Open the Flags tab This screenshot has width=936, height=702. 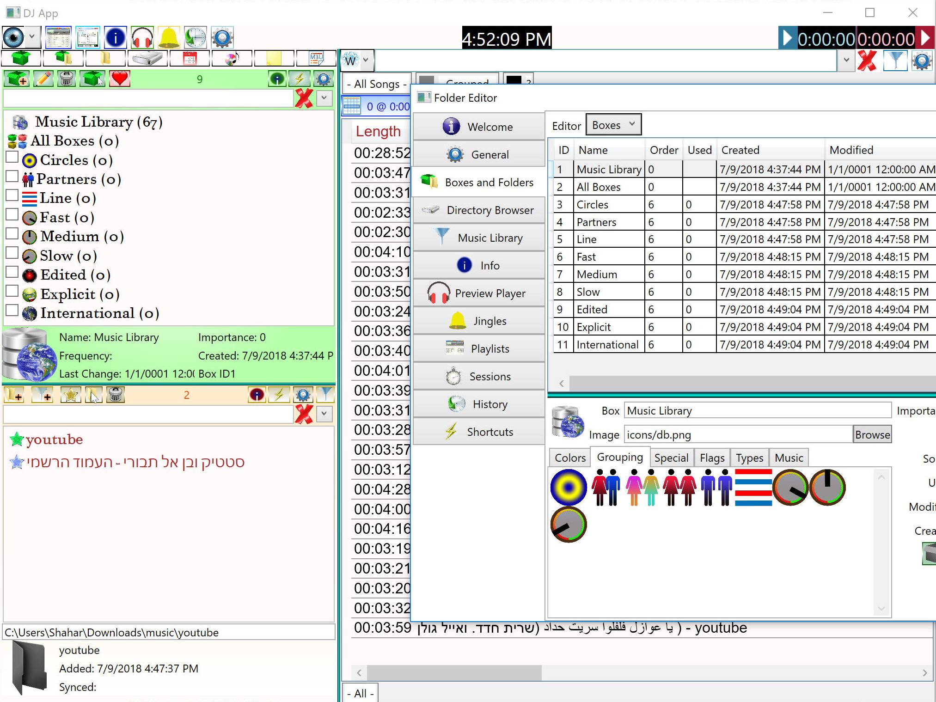(712, 458)
